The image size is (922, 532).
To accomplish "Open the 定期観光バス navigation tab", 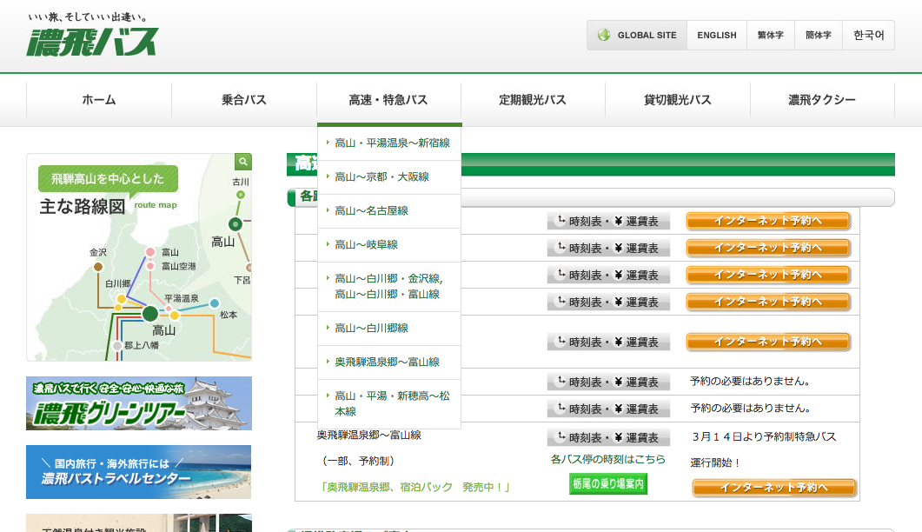I will click(533, 100).
